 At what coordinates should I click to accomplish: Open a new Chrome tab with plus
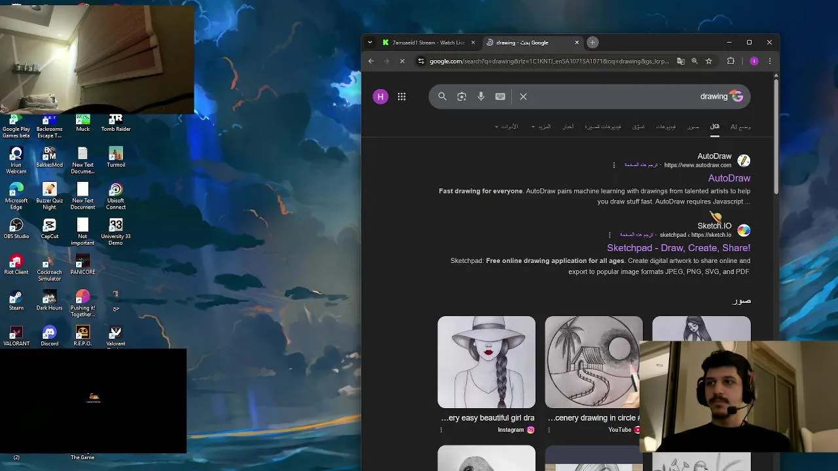(592, 43)
